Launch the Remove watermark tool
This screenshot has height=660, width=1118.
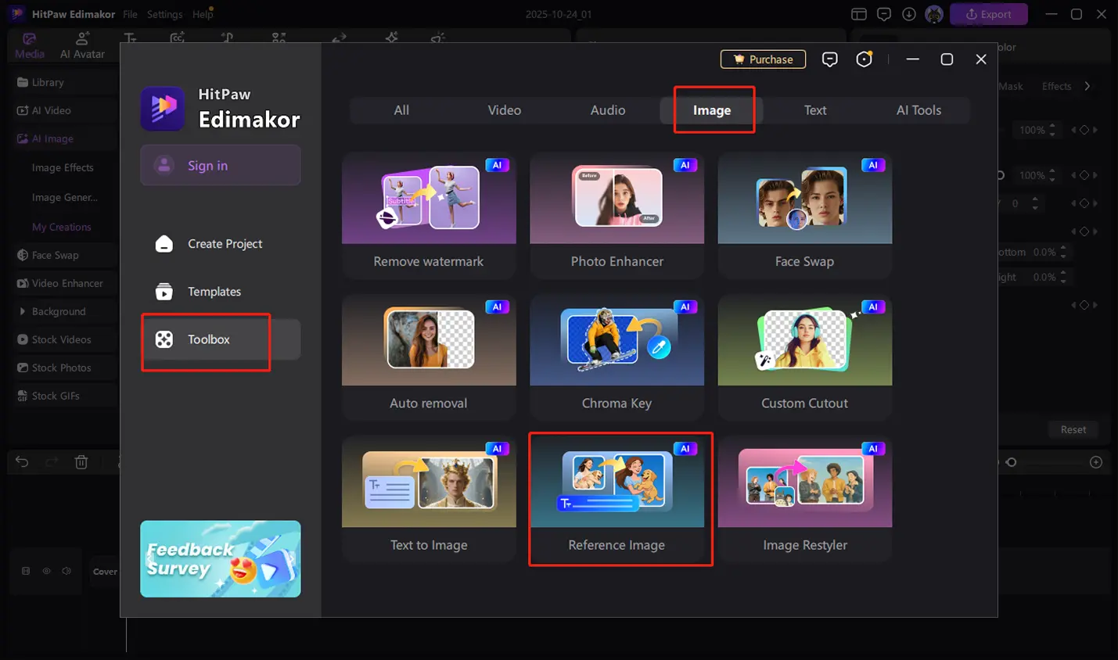[429, 214]
